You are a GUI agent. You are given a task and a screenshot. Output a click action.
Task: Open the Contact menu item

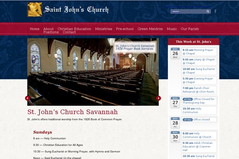69,32
